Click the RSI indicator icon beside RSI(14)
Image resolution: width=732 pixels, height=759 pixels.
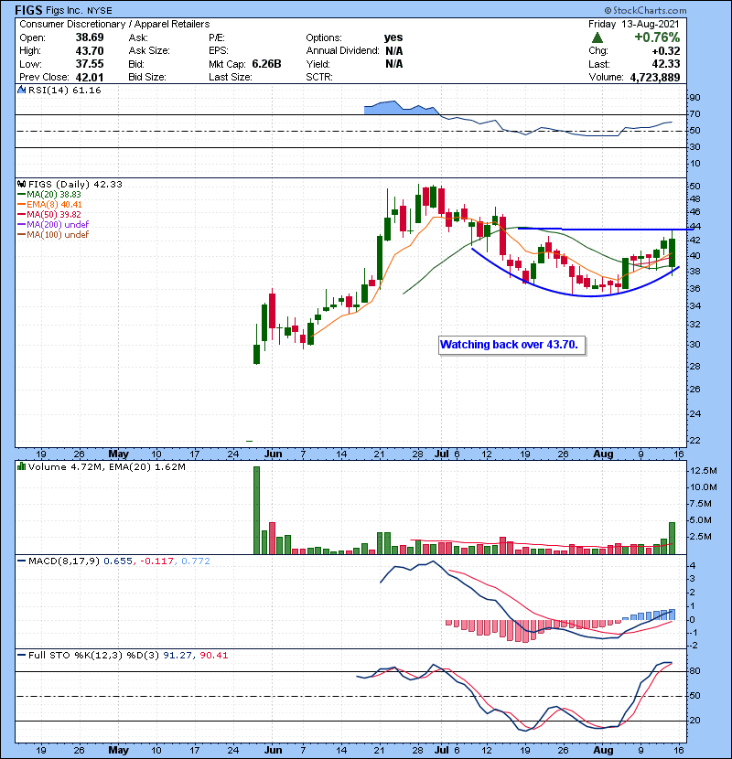(21, 90)
